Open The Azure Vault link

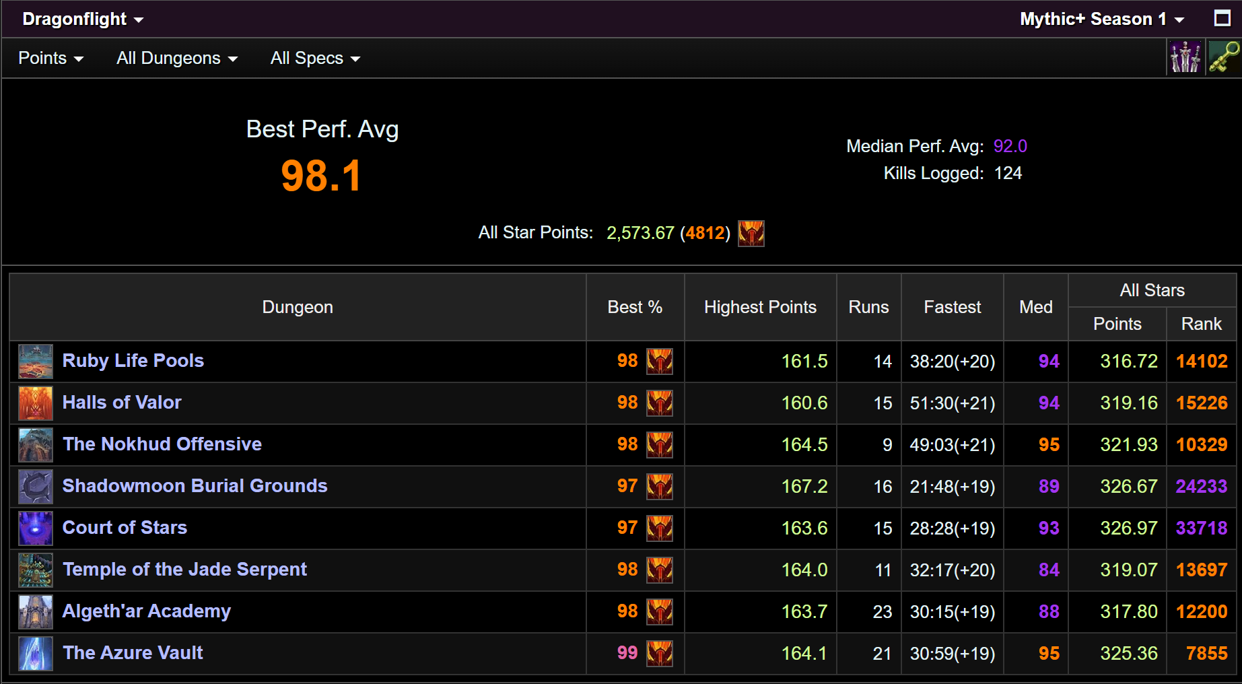point(133,653)
